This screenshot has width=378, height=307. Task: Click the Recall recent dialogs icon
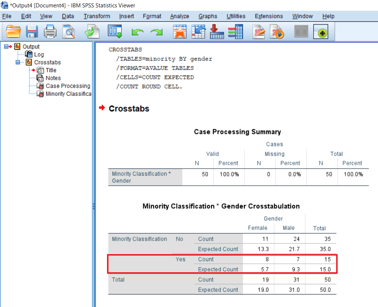click(x=115, y=31)
